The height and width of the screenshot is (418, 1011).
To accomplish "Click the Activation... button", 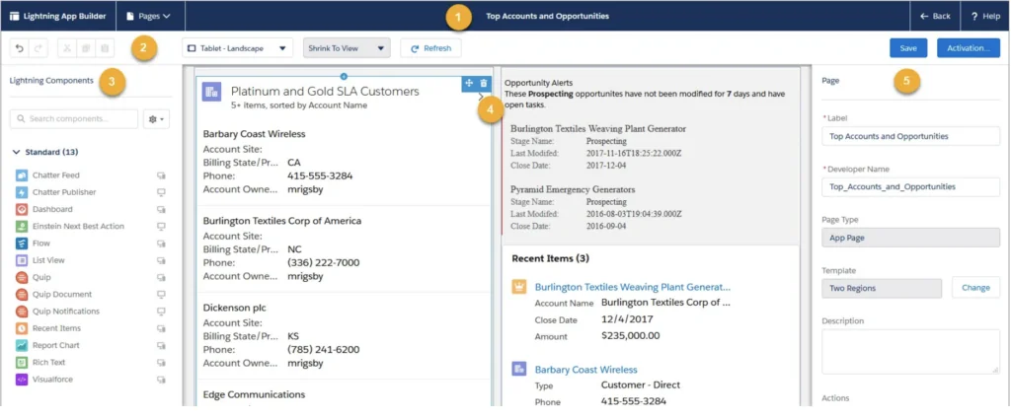I will [969, 48].
